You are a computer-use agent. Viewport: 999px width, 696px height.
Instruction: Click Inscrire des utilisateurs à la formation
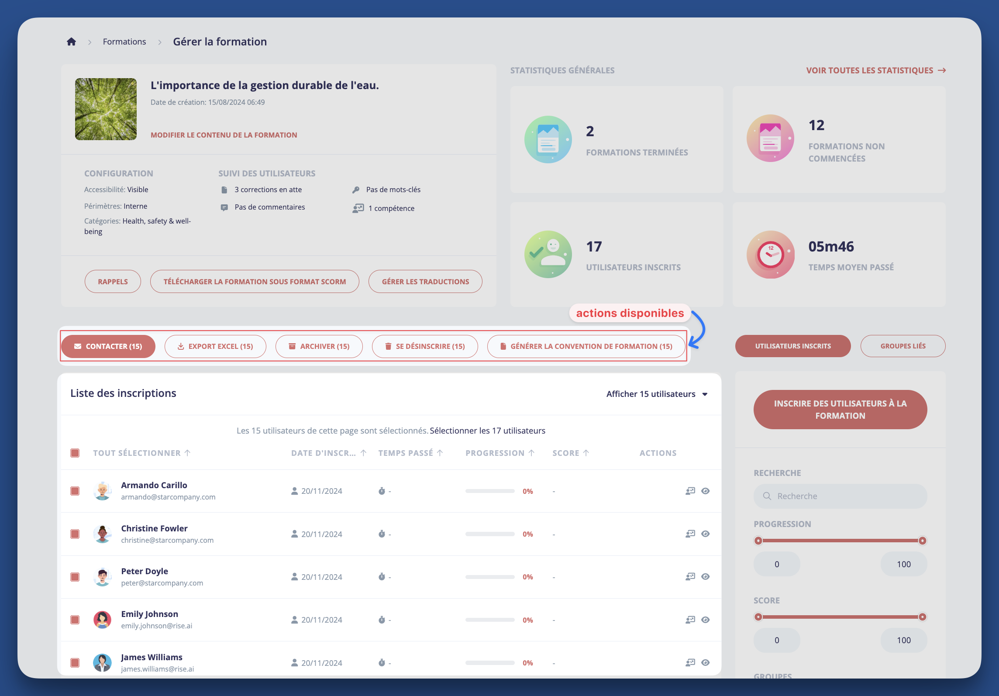coord(840,409)
